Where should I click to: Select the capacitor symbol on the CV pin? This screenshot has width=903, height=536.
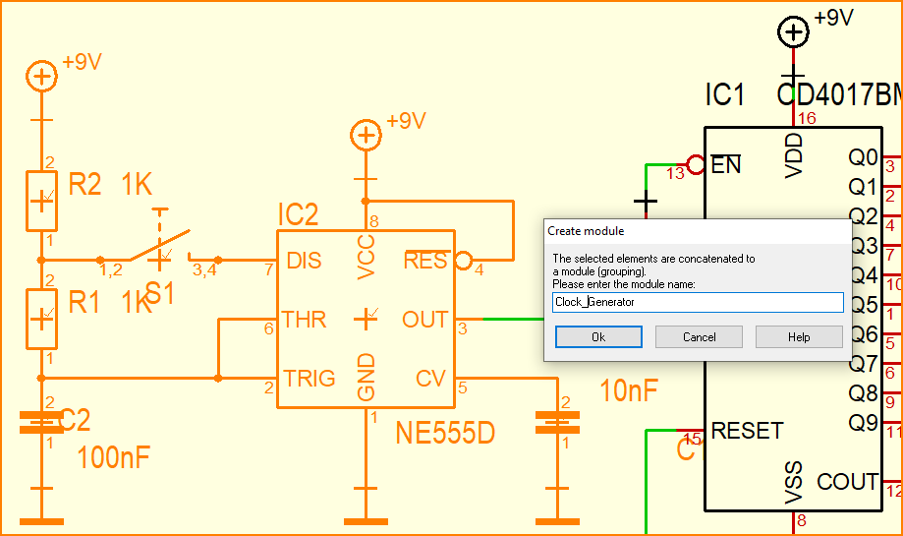coord(557,424)
